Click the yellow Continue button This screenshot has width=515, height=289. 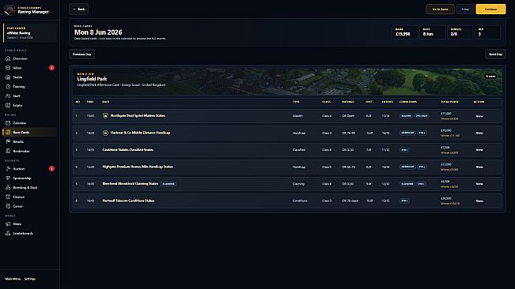point(490,9)
